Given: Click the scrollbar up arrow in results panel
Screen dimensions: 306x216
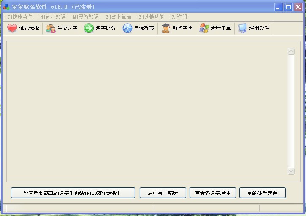Looking at the screenshot, I should pos(291,51).
